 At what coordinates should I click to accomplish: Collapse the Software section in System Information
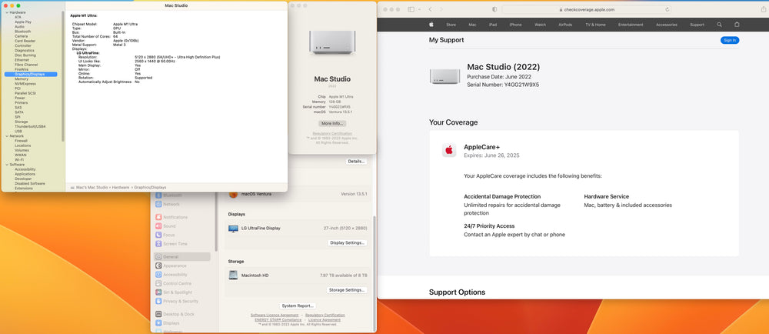(x=7, y=164)
